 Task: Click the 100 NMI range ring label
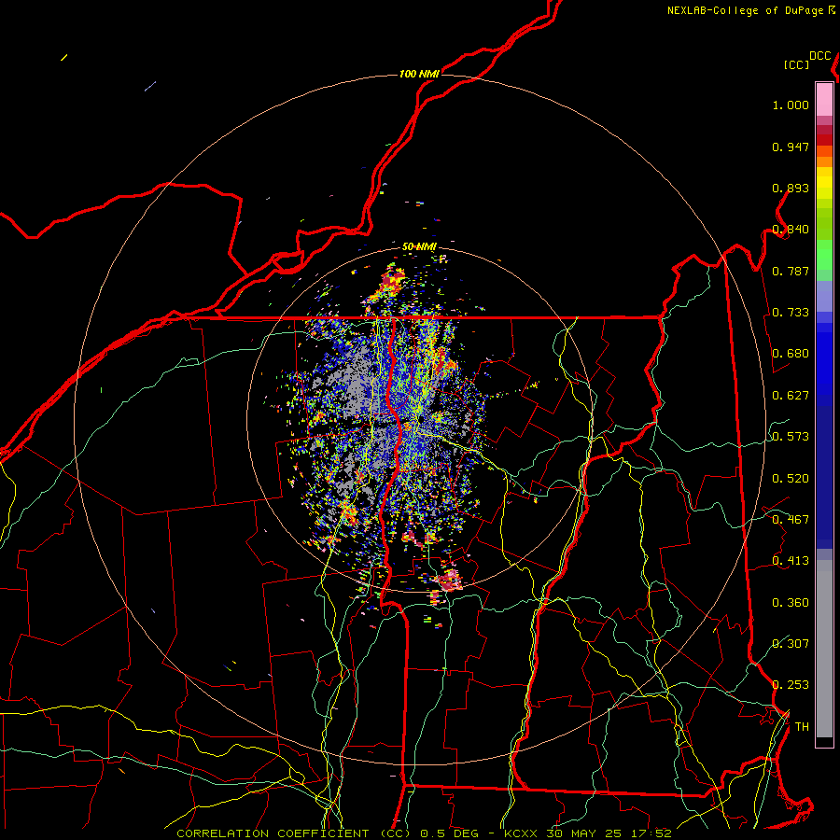pyautogui.click(x=419, y=74)
